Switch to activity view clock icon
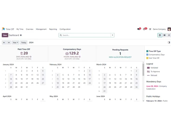The width and height of the screenshot is (171, 128). pos(169,35)
